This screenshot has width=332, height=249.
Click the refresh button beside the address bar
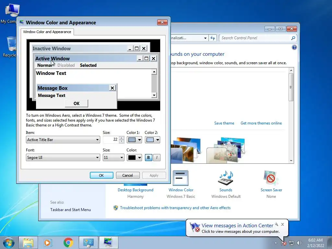[213, 38]
